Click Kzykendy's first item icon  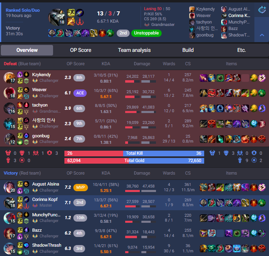coord(203,78)
